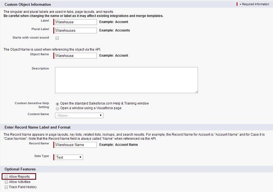Click the Label input field containing Warehouse
273x192 pixels.
click(x=76, y=22)
